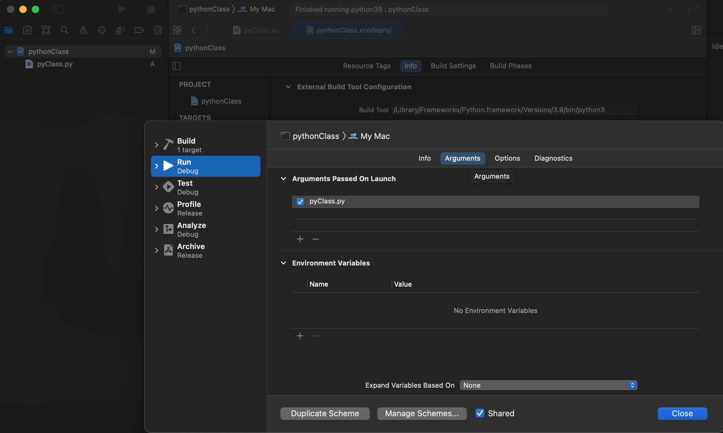Uncheck the pyClass.py launch argument
This screenshot has height=433, width=723.
coord(300,202)
